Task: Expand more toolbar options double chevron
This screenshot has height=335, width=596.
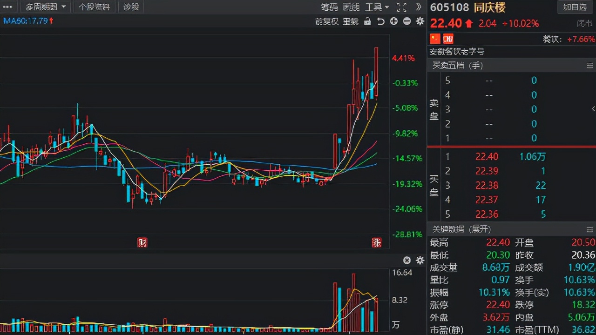Action: point(419,7)
